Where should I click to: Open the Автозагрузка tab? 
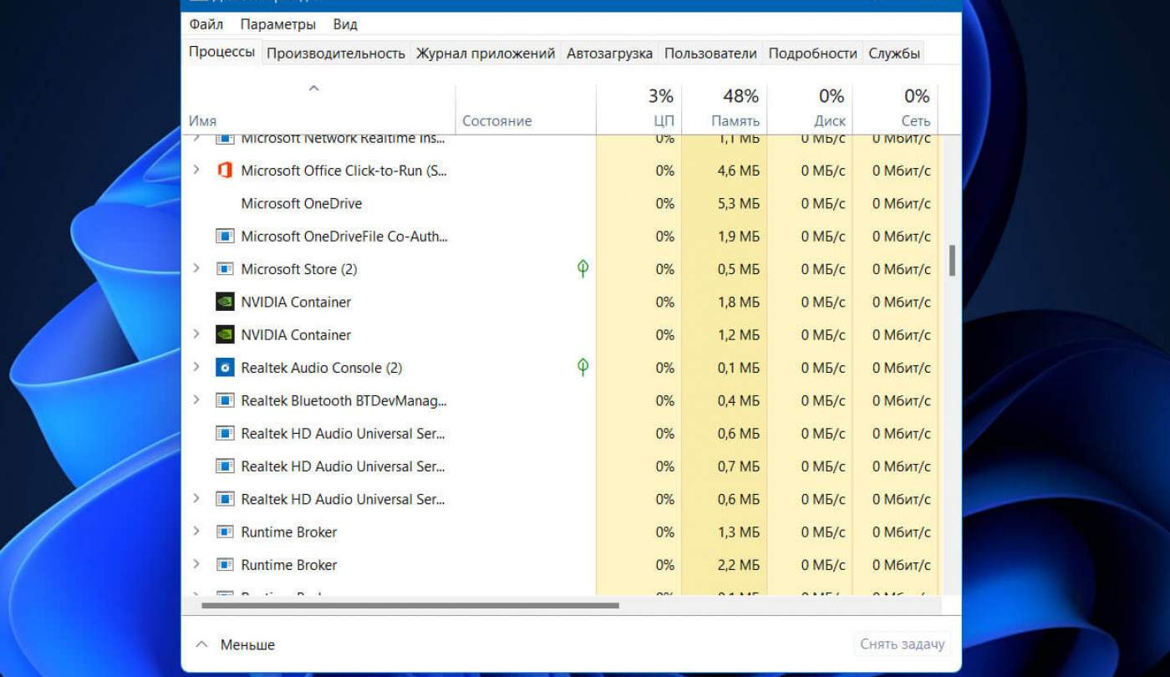(609, 53)
